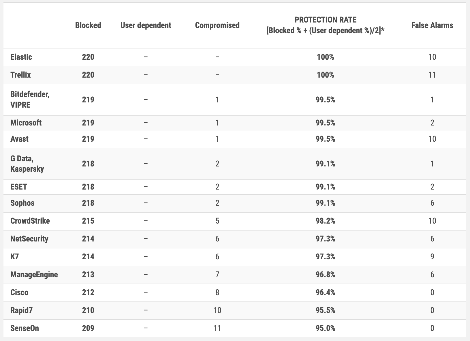470x341 pixels.
Task: Click Rapid7's 95.5% protection rate
Action: [325, 310]
